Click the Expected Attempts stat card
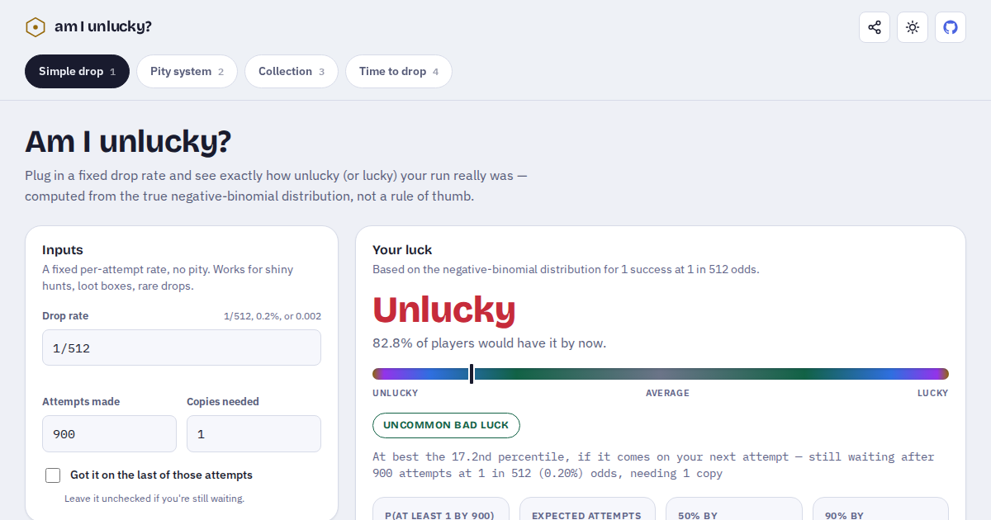Image resolution: width=991 pixels, height=520 pixels. tap(587, 508)
